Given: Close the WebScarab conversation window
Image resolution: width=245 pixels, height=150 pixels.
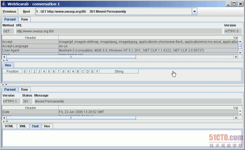Looking at the screenshot, I should point(240,4).
